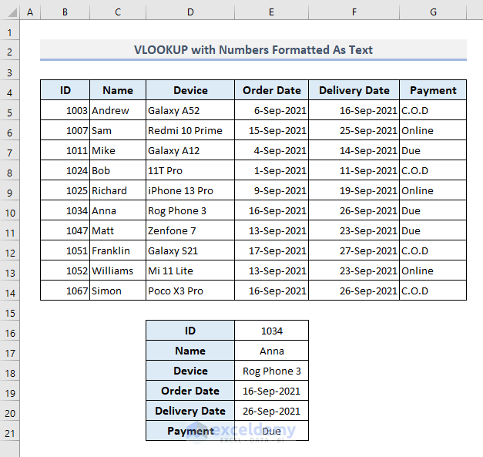Image resolution: width=483 pixels, height=457 pixels.
Task: Select order date 17-Sep-2021 cell
Action: [272, 250]
